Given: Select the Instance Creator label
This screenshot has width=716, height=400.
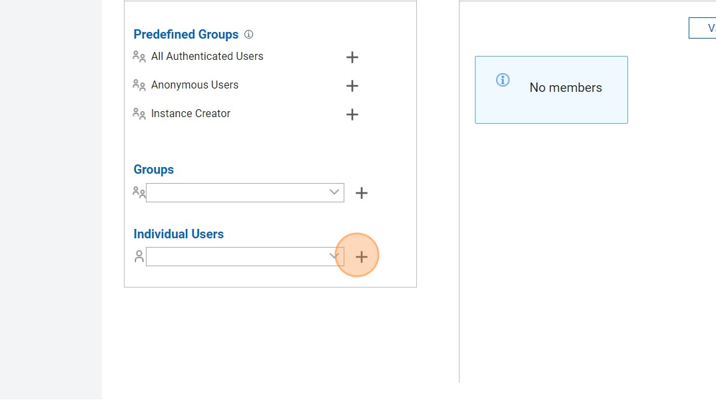Looking at the screenshot, I should coord(190,114).
